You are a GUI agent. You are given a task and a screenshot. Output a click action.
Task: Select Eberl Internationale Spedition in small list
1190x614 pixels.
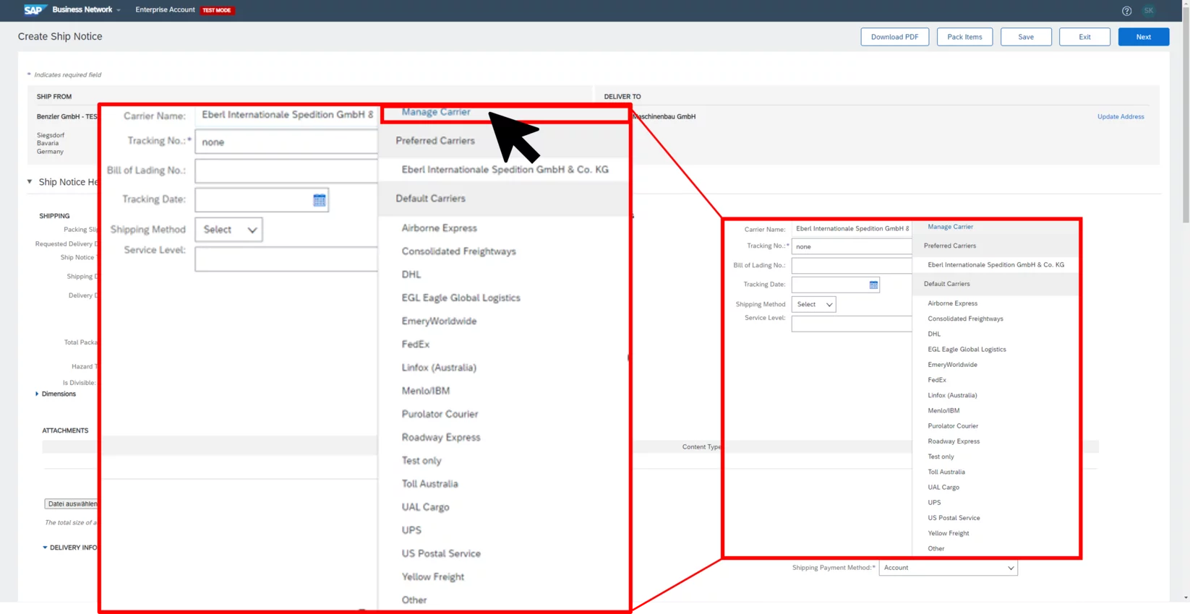tap(996, 265)
